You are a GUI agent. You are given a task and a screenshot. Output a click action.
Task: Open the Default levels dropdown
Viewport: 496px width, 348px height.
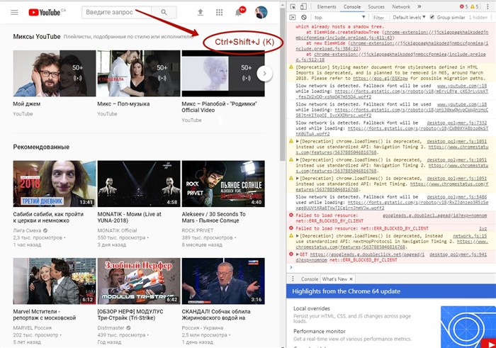click(409, 18)
